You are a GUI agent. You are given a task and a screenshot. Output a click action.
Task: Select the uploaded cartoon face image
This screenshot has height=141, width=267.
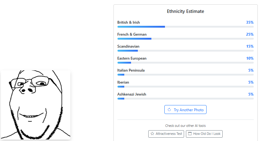(x=35, y=105)
